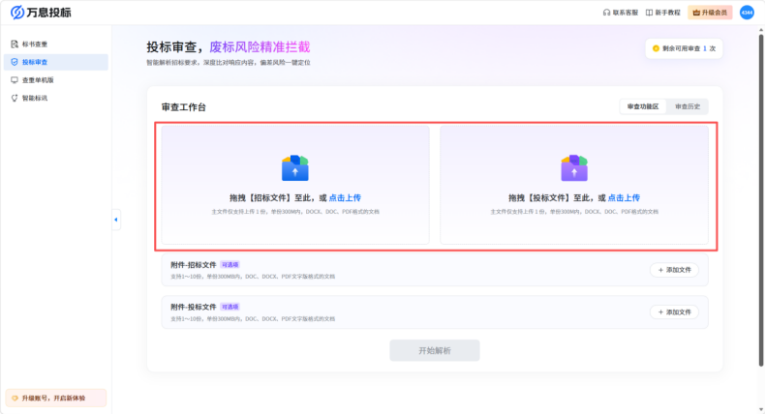Select 投标审查 sidebar item
Viewport: 766px width, 415px height.
[56, 62]
